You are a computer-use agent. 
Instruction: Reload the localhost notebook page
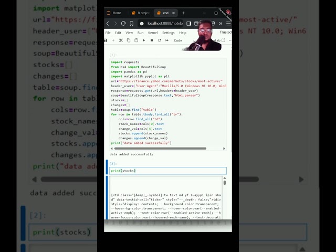(x=123, y=23)
